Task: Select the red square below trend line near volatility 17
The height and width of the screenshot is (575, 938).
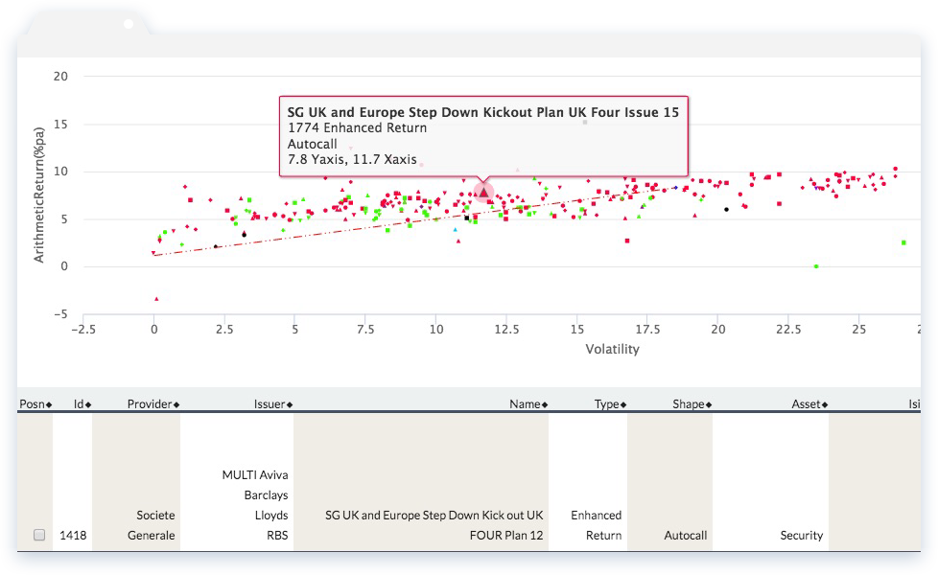Action: click(627, 241)
